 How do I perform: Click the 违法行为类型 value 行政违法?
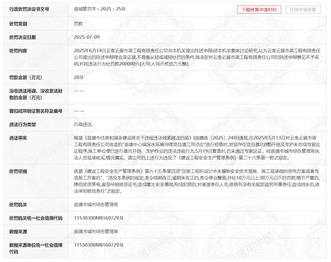[x=84, y=124]
